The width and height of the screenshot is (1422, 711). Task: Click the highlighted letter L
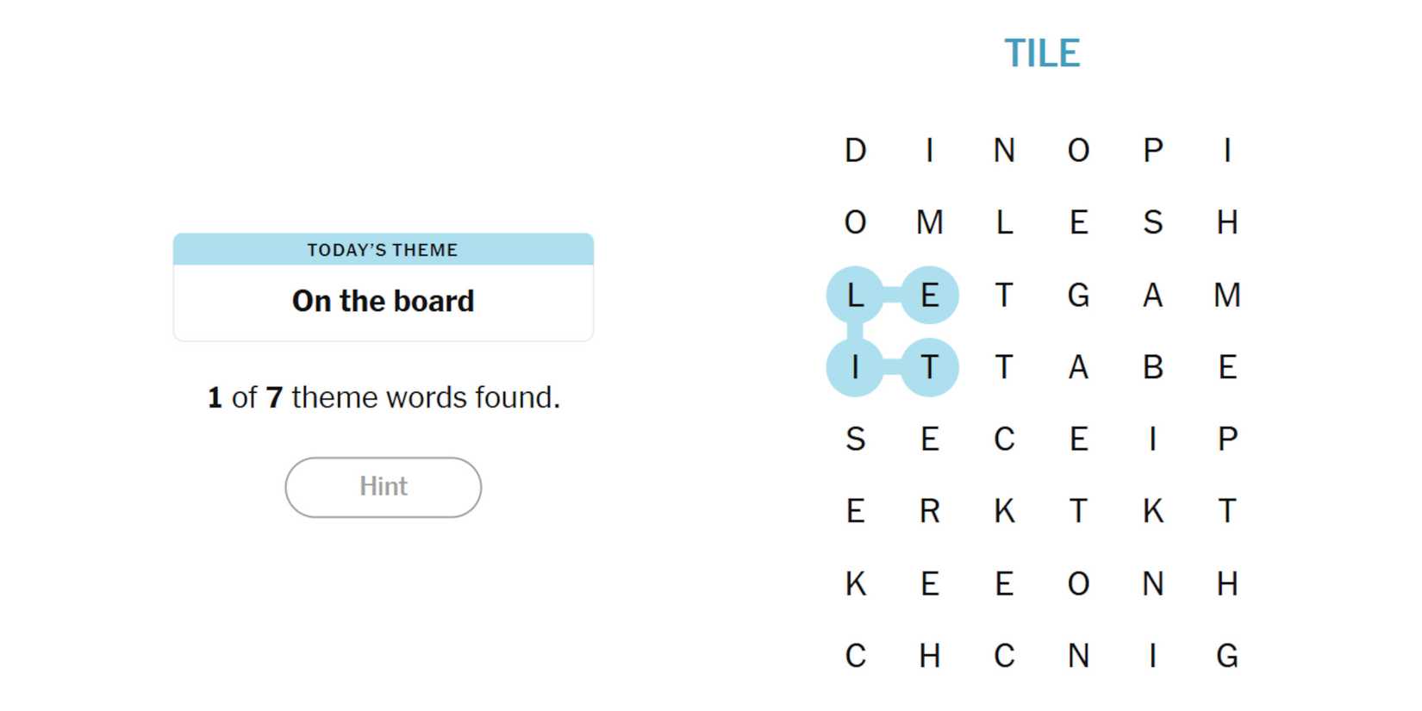pos(855,295)
